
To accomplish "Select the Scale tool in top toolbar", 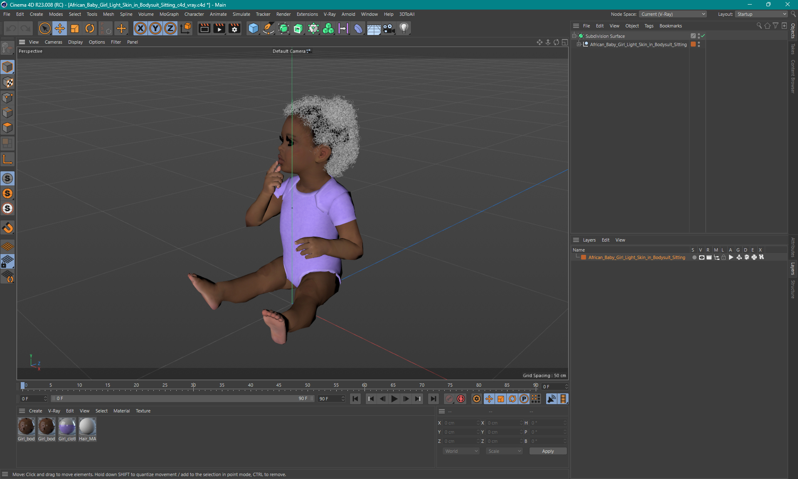I will [x=75, y=28].
